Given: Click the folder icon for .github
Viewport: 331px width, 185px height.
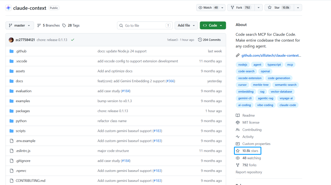Looking at the screenshot, I should [12, 51].
